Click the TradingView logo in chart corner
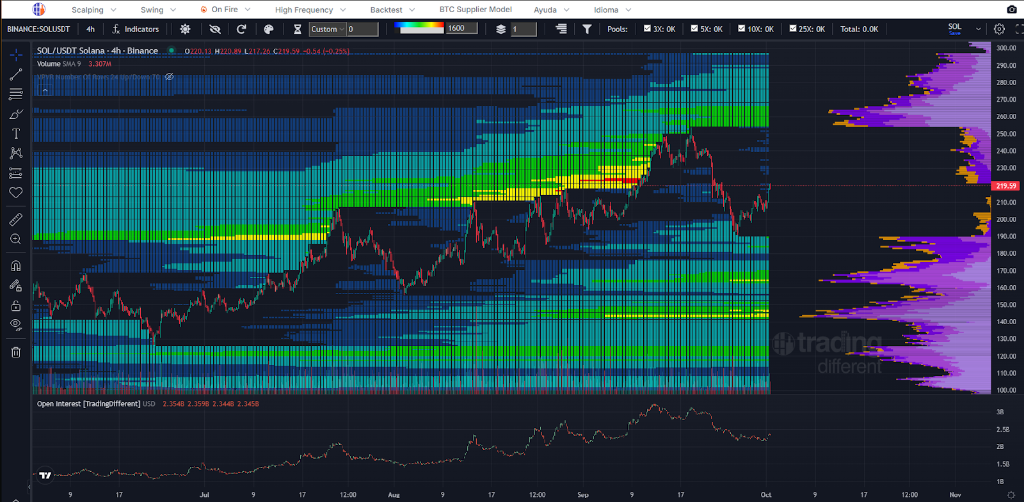1024x502 pixels. pyautogui.click(x=45, y=475)
